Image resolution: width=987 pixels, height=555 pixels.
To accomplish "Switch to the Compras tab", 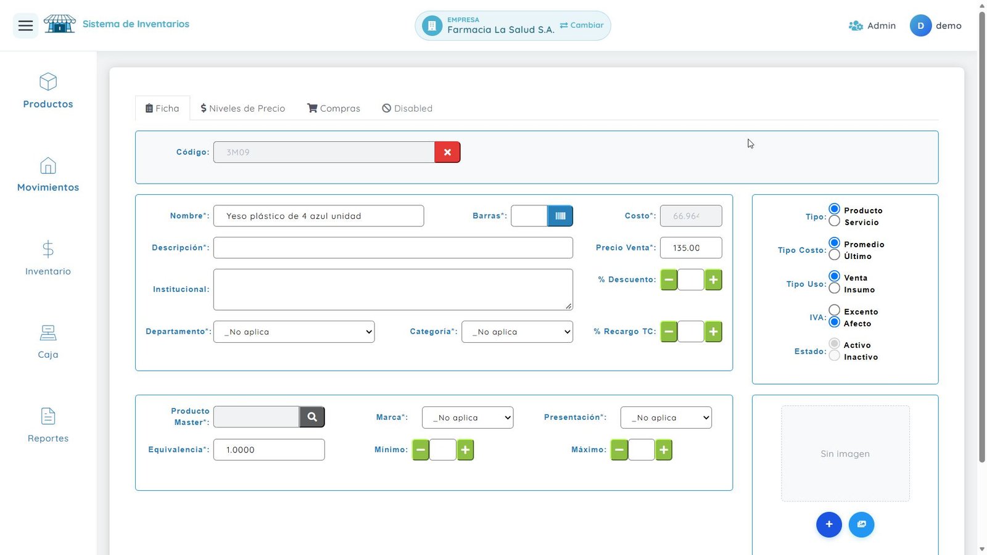I will [x=334, y=109].
